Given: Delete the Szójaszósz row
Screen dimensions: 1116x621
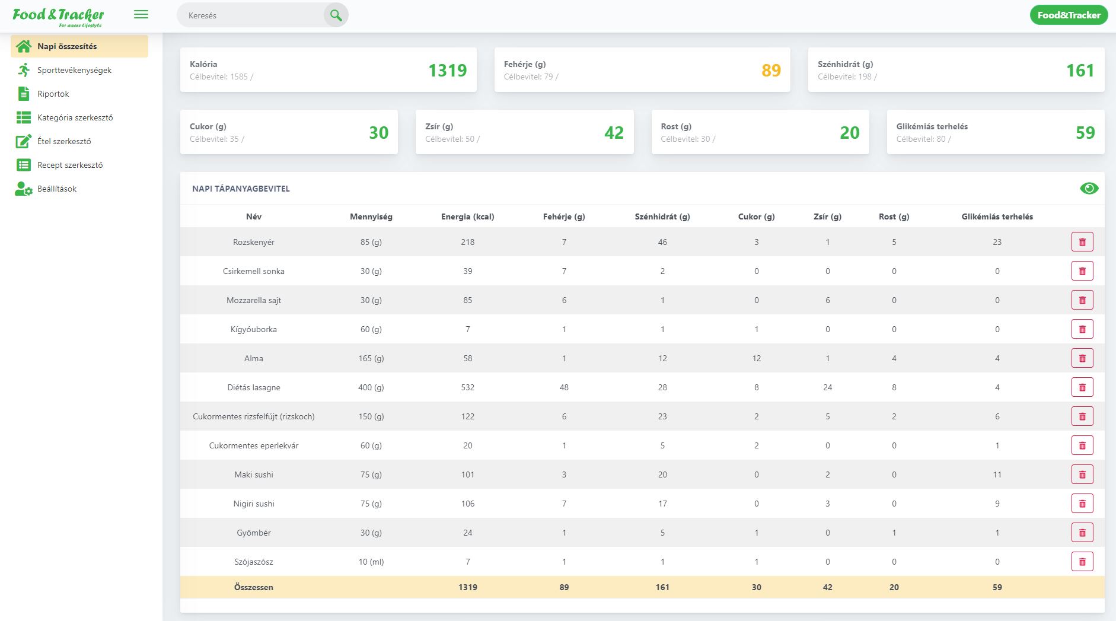Looking at the screenshot, I should click(1082, 562).
